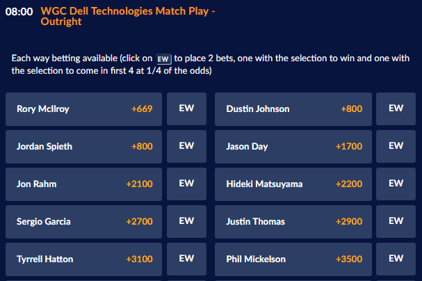The height and width of the screenshot is (281, 422).
Task: Select Rory McIlroy at +669 odds
Action: [x=84, y=109]
